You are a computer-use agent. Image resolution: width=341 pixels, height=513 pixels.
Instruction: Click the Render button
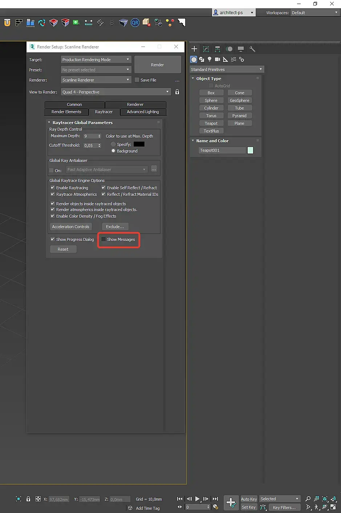(158, 65)
